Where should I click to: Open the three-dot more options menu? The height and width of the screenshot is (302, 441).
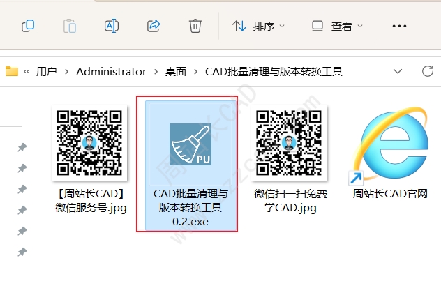click(x=399, y=26)
